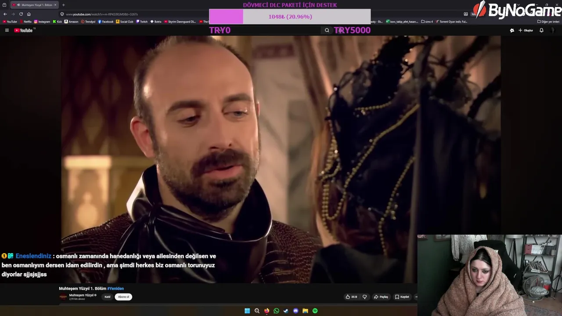Click the Abone ol subscribe button

tap(123, 297)
